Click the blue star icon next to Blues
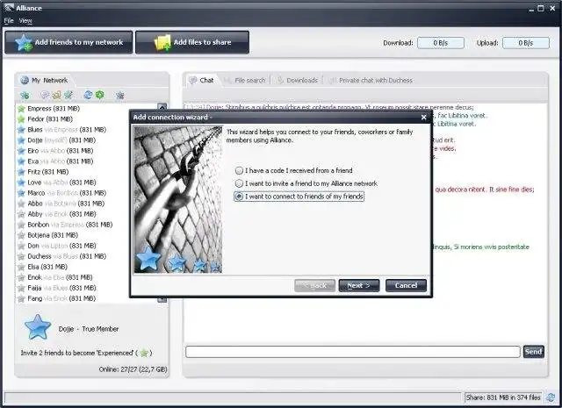Screen dimensions: 562x408 (x=21, y=130)
